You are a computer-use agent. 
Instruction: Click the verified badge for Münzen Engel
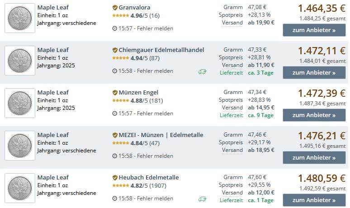(115, 93)
